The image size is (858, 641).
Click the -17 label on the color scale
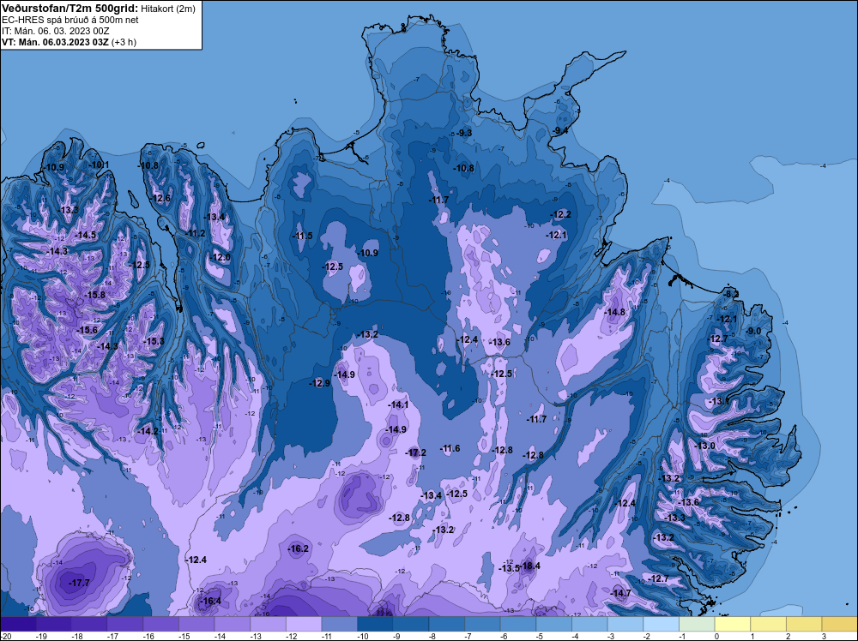click(x=112, y=636)
